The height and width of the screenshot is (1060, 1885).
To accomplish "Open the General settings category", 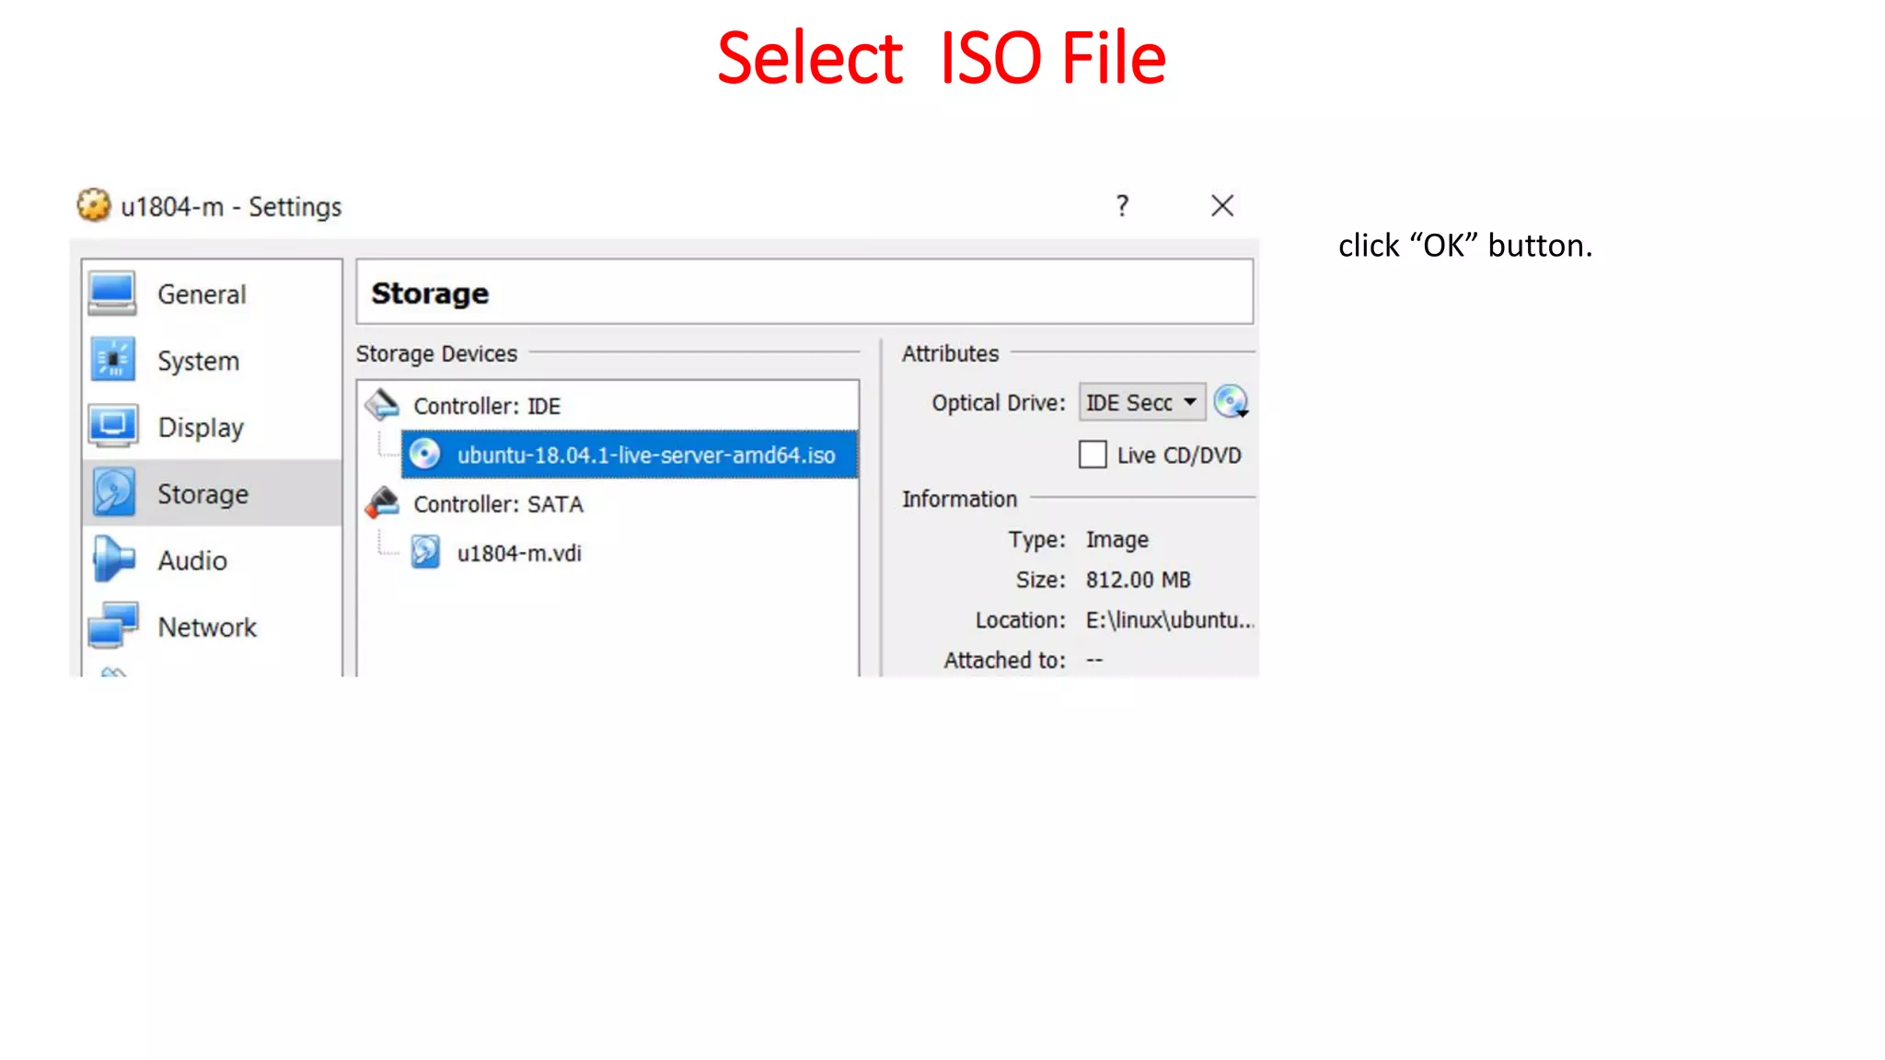I will [212, 294].
